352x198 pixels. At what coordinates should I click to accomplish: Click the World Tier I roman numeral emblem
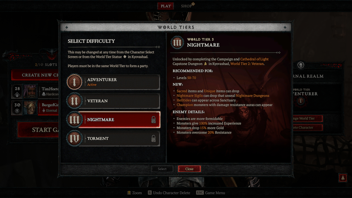click(74, 82)
